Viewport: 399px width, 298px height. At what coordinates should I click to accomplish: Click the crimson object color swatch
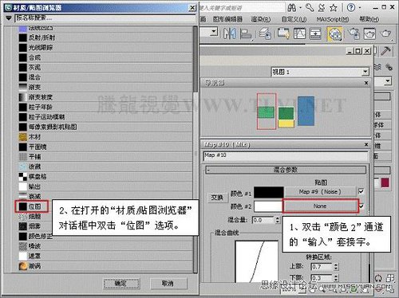pos(385,183)
